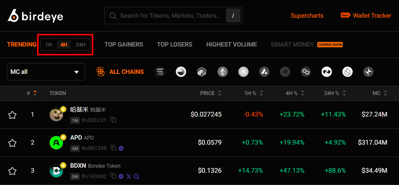Select the four-point star chain icon

tap(369, 72)
